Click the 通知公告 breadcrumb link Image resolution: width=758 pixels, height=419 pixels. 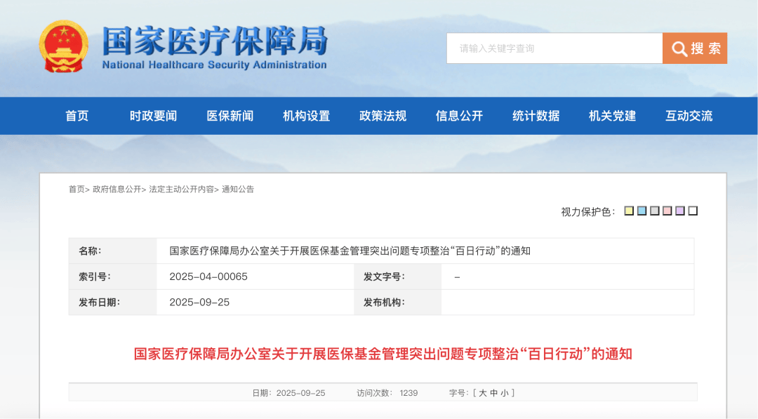pos(238,189)
